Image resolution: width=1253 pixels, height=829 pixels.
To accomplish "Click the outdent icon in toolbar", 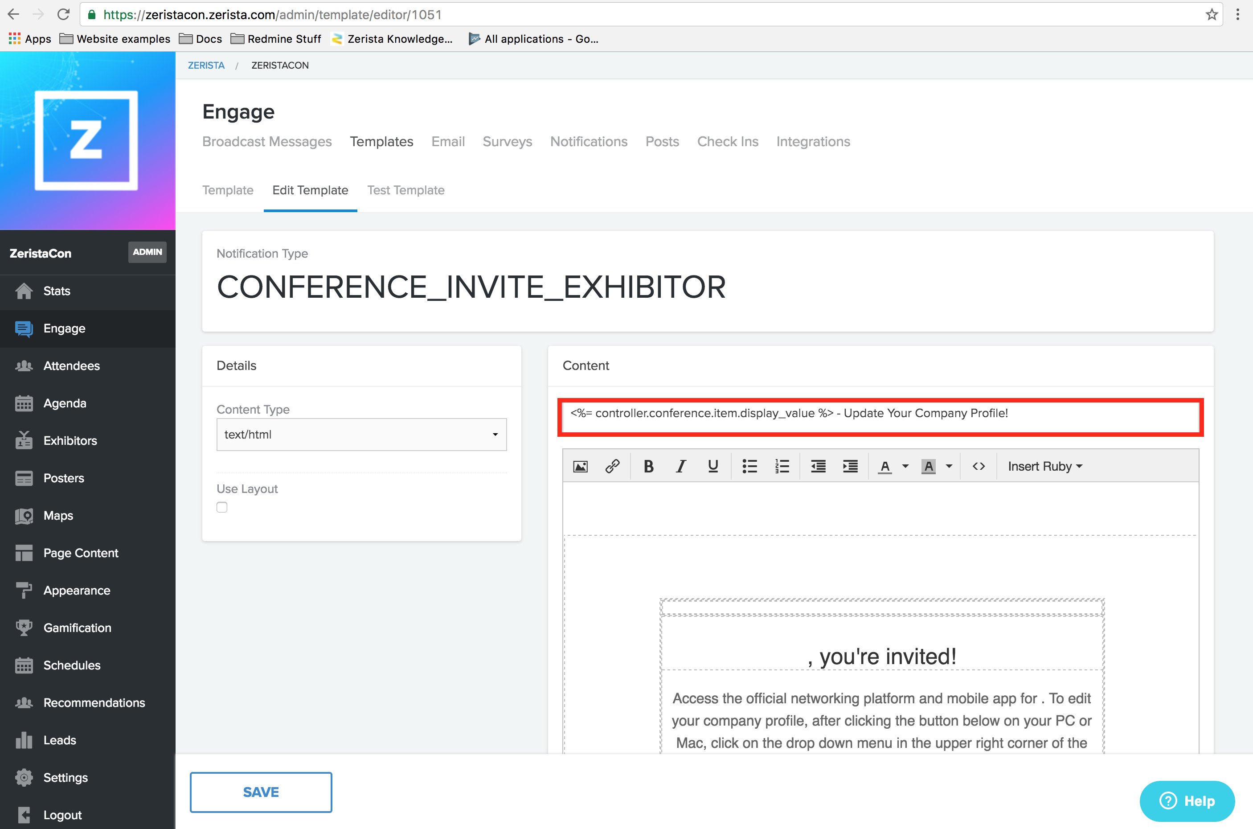I will (x=818, y=466).
